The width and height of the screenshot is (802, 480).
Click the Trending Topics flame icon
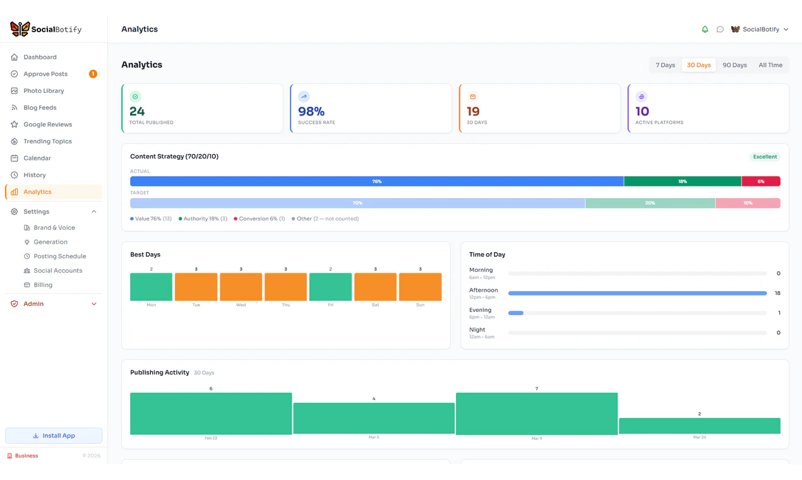point(15,141)
